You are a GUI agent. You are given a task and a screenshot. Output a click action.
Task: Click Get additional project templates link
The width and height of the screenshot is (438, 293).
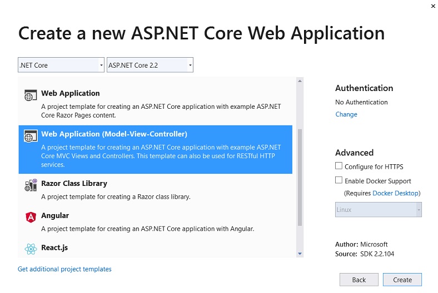64,269
